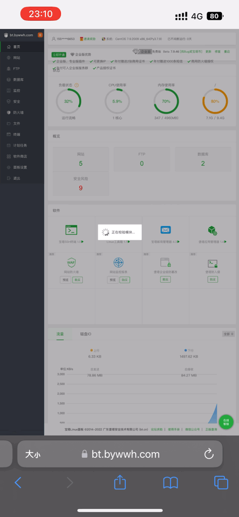Viewport: 239px width, 517px height.
Task: Open 面板设置 in the sidebar
Action: tap(22, 167)
